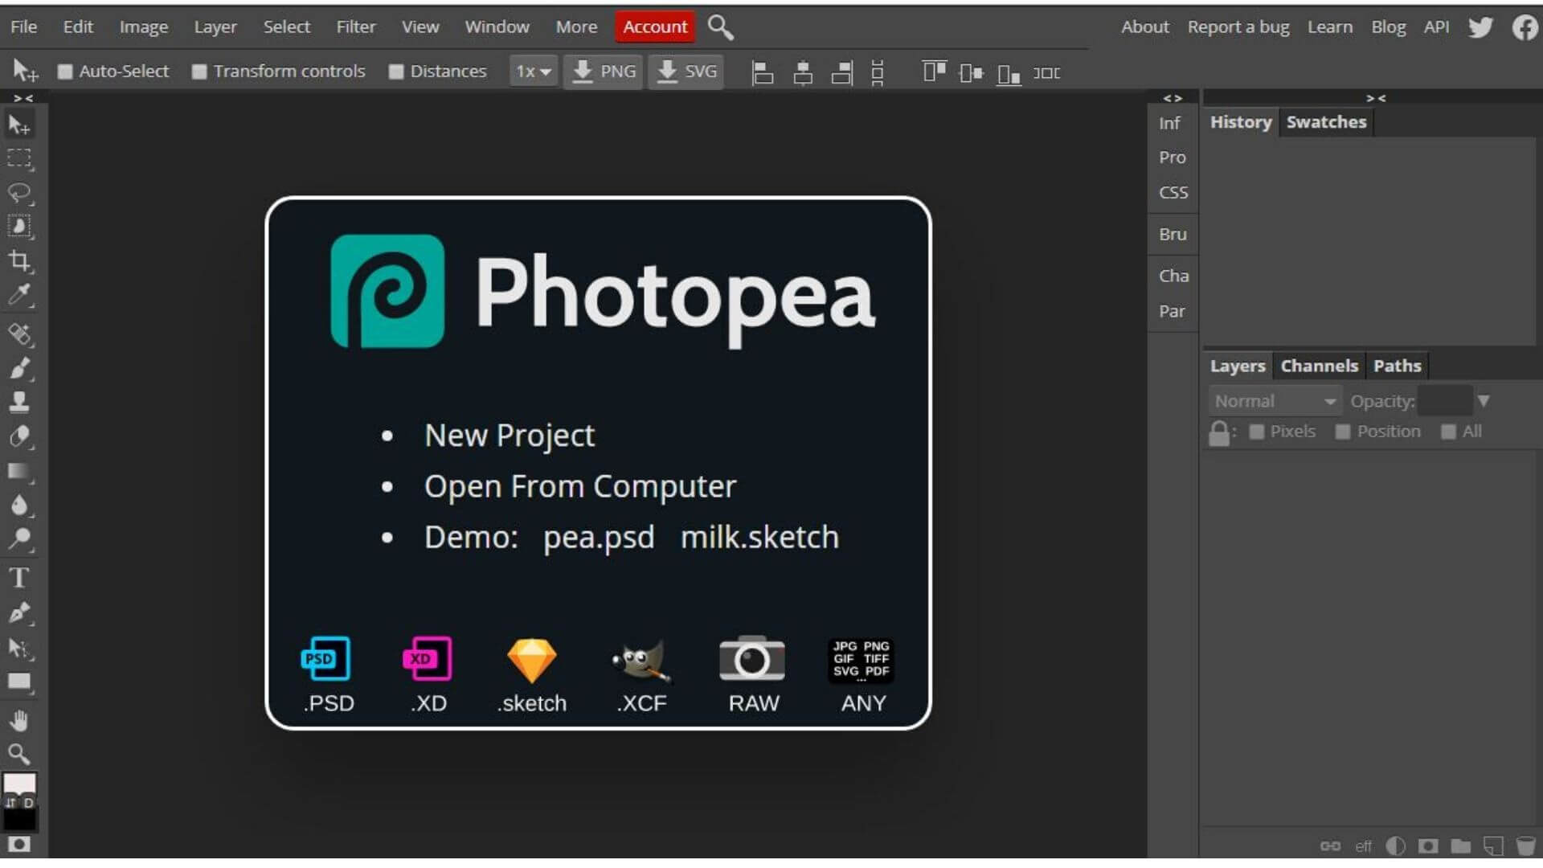
Task: Select the Zoom tool
Action: coord(19,755)
